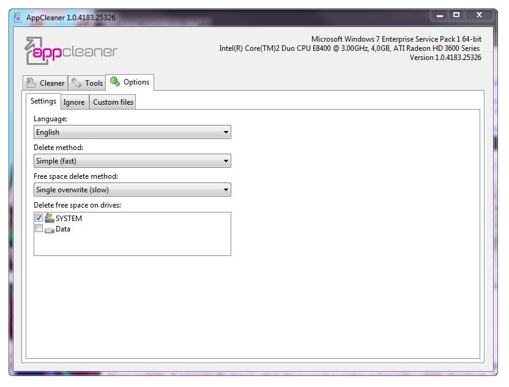
Task: Check the Data drive checkbox
Action: (x=39, y=229)
